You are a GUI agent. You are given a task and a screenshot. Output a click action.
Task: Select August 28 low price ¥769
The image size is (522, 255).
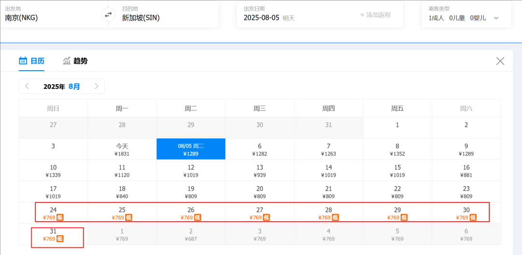[329, 213]
